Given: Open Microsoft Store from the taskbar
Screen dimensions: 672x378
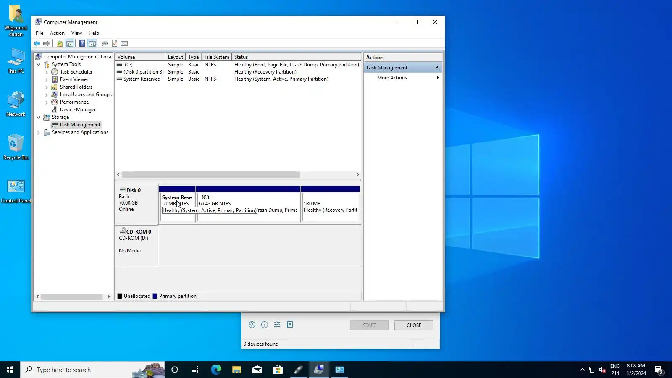Looking at the screenshot, I should [x=278, y=370].
